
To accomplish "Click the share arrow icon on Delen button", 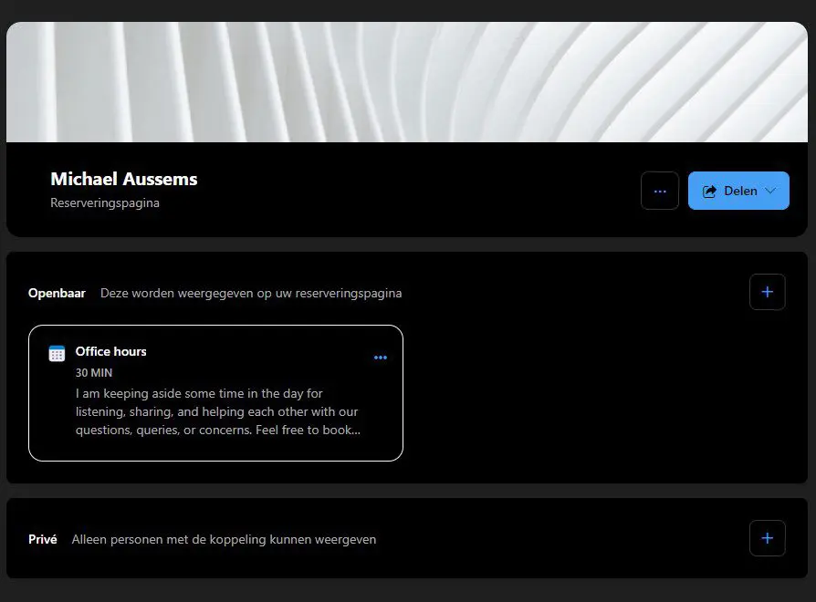I will click(709, 192).
